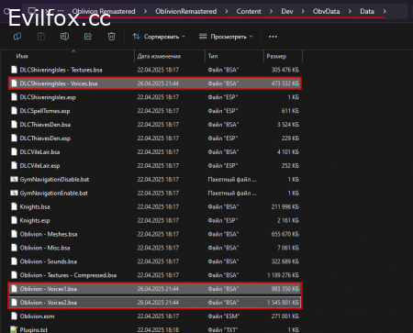Select file DLCThievesDen.bsa
The image size is (413, 333).
(x=155, y=125)
